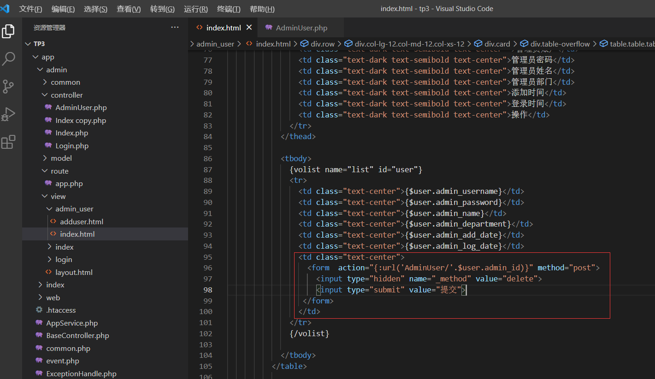Open the Search activity bar icon

point(8,59)
